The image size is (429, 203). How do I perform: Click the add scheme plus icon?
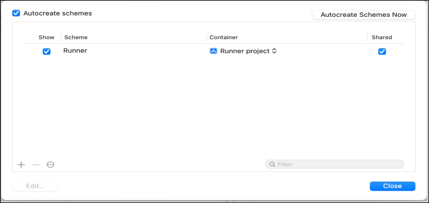pyautogui.click(x=21, y=165)
